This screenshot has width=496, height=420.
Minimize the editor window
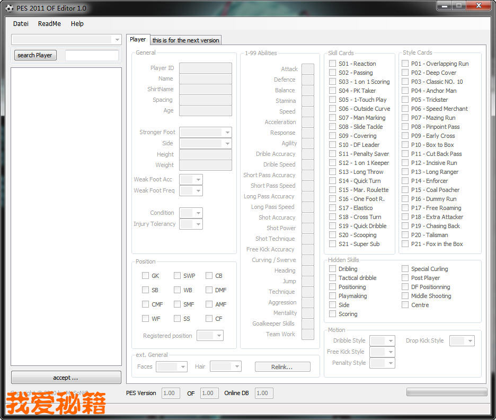coord(444,5)
